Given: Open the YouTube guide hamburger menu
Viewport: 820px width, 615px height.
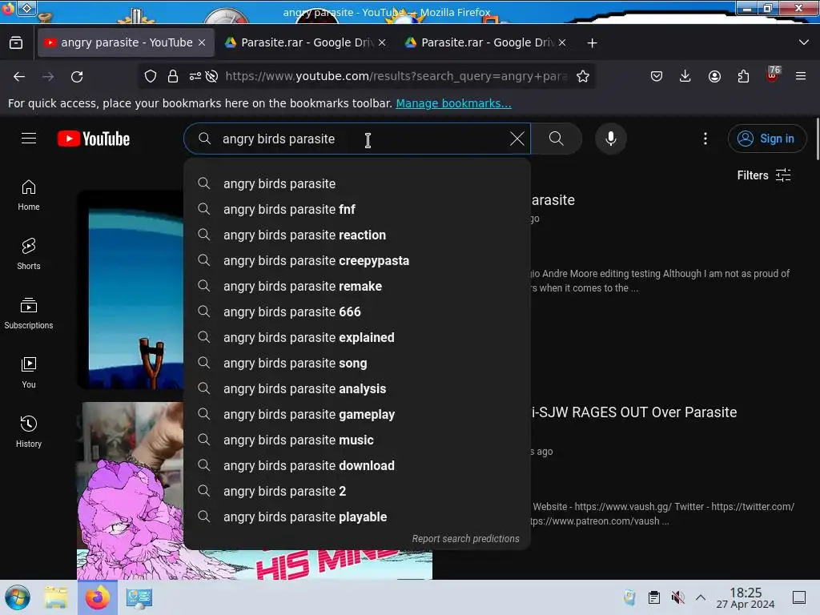Looking at the screenshot, I should coord(29,139).
